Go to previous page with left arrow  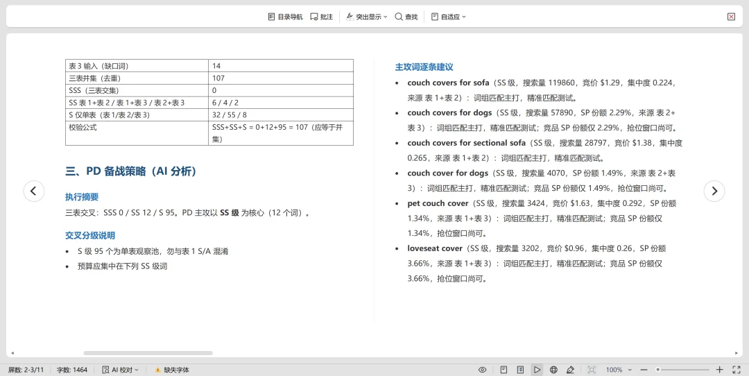(x=34, y=191)
